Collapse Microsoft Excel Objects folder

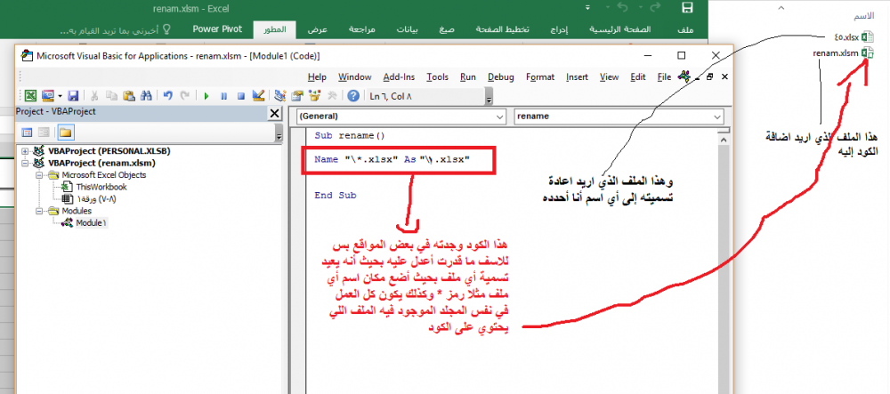click(39, 175)
